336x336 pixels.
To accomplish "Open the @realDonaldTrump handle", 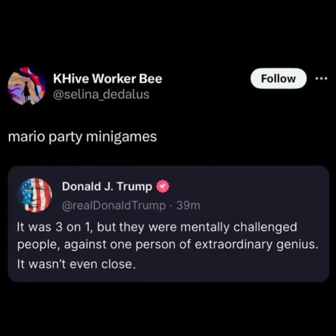I will pyautogui.click(x=114, y=206).
